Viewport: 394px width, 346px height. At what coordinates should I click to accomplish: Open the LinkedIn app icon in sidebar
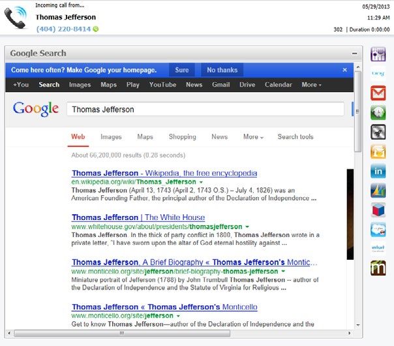click(x=378, y=171)
